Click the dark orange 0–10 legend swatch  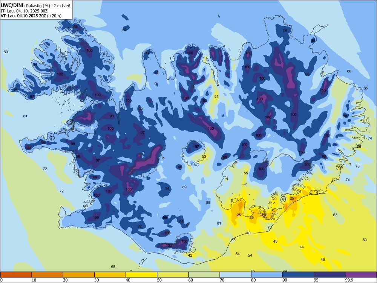click(x=16, y=275)
